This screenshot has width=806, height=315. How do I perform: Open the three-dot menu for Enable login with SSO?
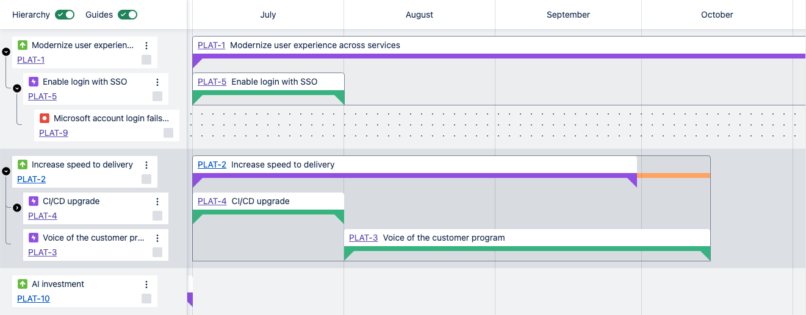click(x=157, y=82)
